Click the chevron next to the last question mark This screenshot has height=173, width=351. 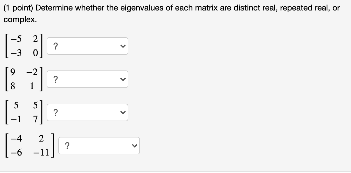[x=134, y=145]
